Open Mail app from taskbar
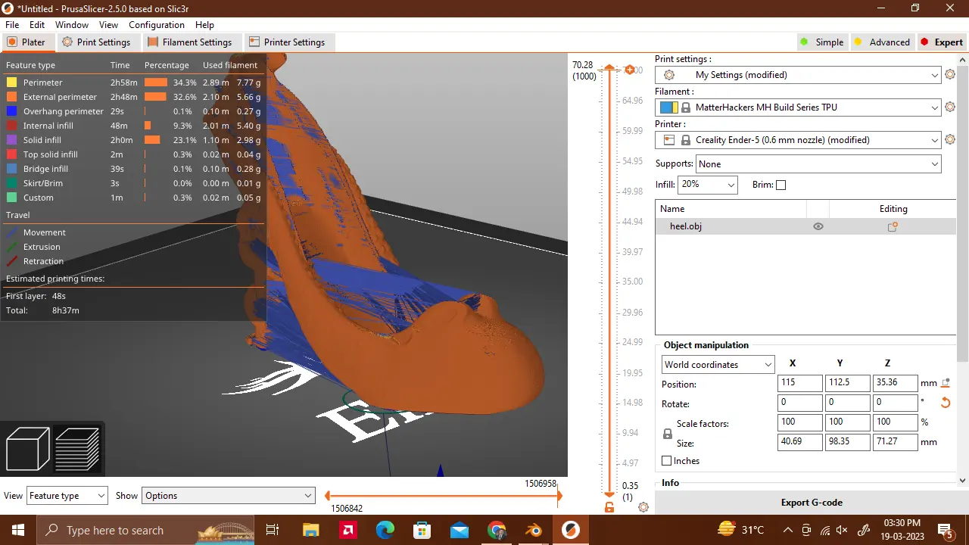Image resolution: width=969 pixels, height=545 pixels. click(x=460, y=530)
